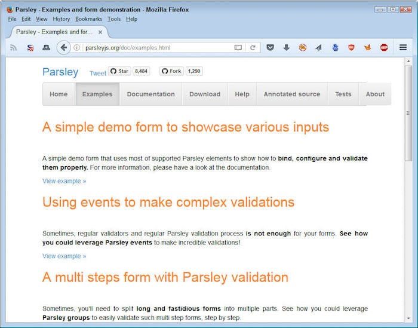Viewport: 418px width, 328px height.
Task: Go back with the back arrow button
Action: tap(63, 48)
